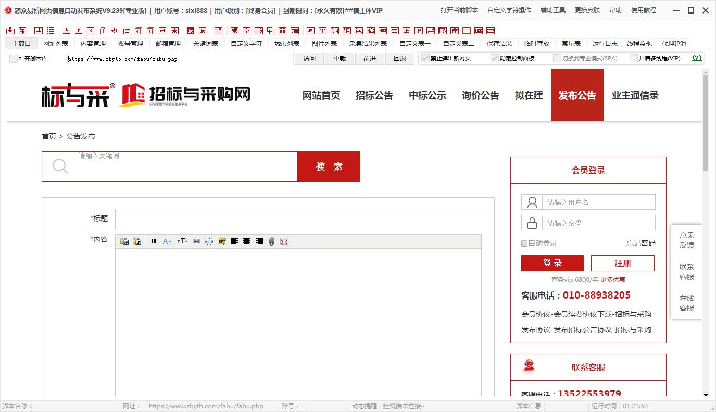Open 运行日志 tab
Image resolution: width=716 pixels, height=412 pixels.
[605, 44]
